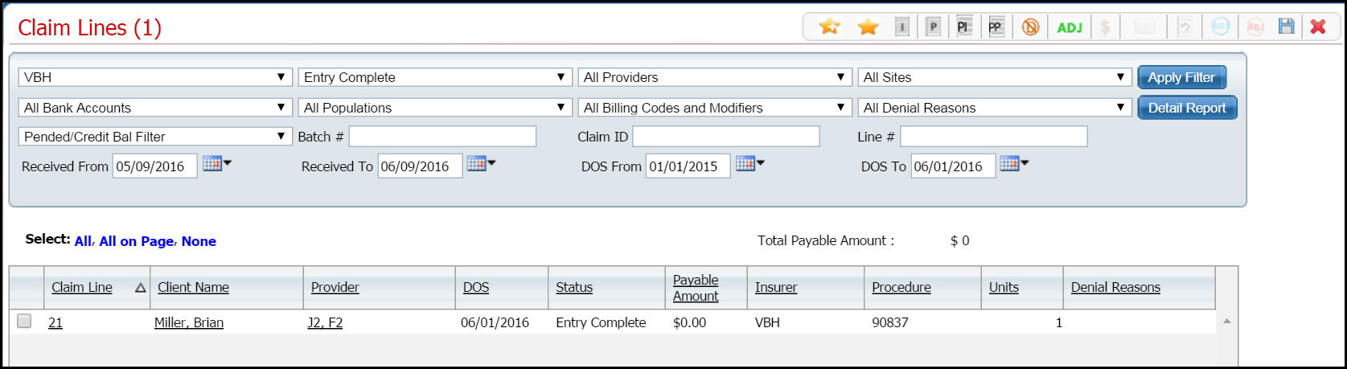The image size is (1347, 369).
Task: Select All on Page link
Action: point(136,241)
